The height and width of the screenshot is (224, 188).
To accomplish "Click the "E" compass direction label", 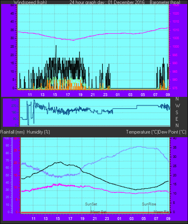I will [177, 119].
